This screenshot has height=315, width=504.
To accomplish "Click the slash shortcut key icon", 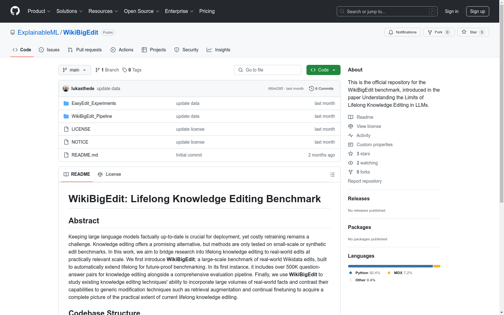I will 432,11.
